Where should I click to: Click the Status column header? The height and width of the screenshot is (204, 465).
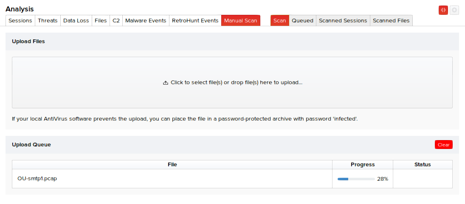tap(422, 165)
